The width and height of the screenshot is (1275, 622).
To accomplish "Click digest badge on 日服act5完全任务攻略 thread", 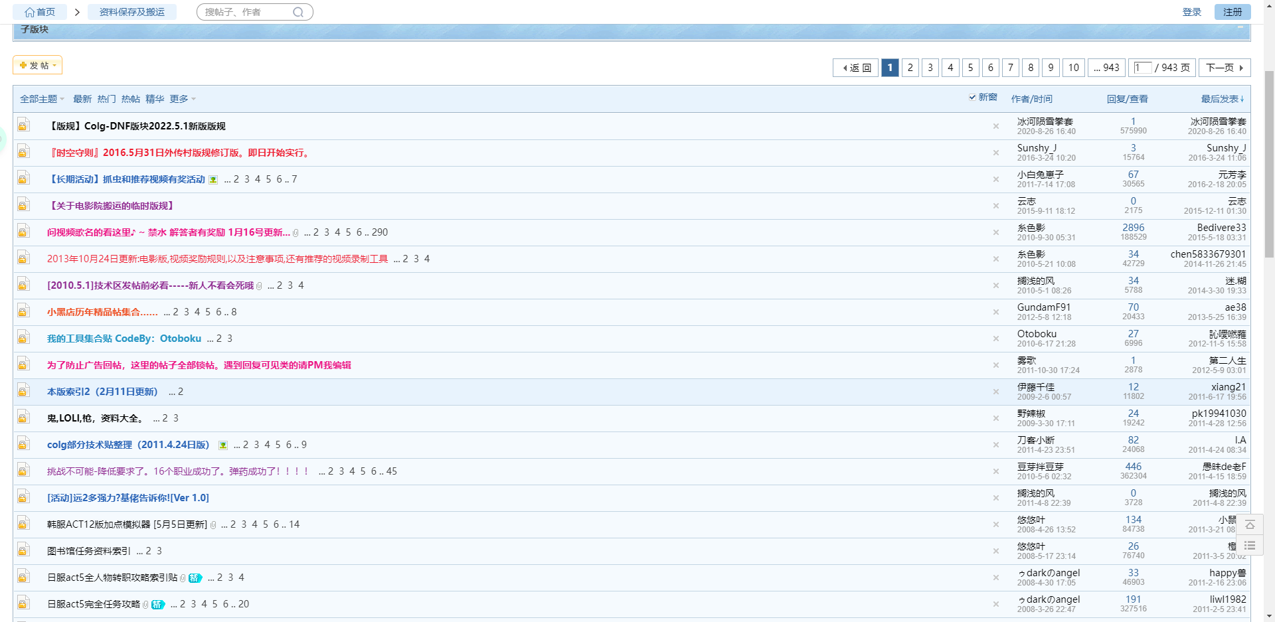I will click(x=157, y=605).
